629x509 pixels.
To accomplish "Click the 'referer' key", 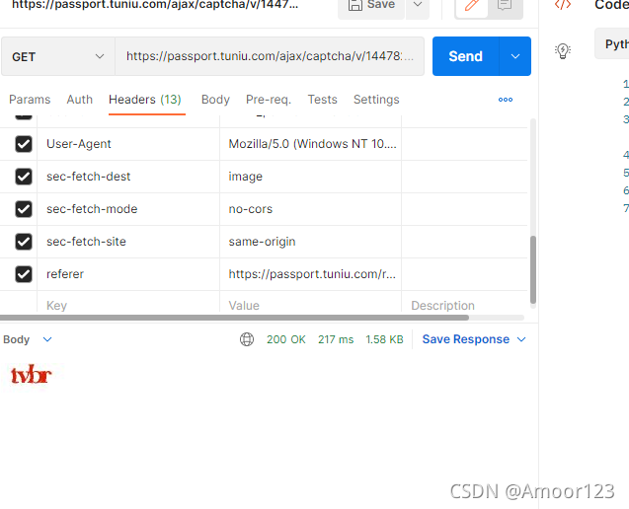I will click(x=65, y=274).
